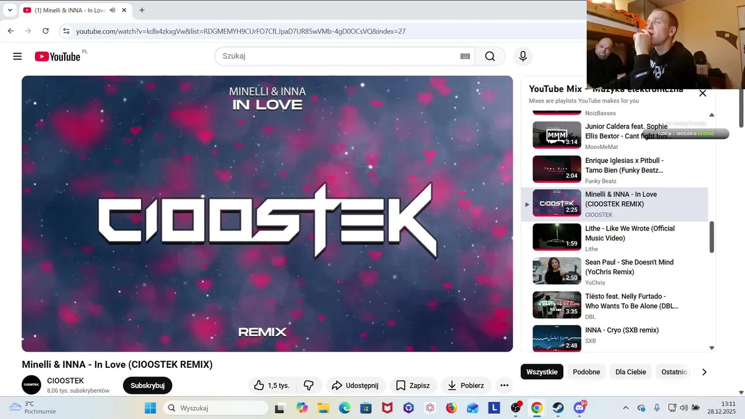
Task: Dislike the video
Action: [309, 385]
